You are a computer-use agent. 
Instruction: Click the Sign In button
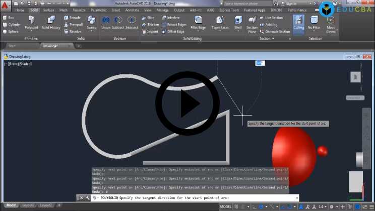[x=292, y=3]
